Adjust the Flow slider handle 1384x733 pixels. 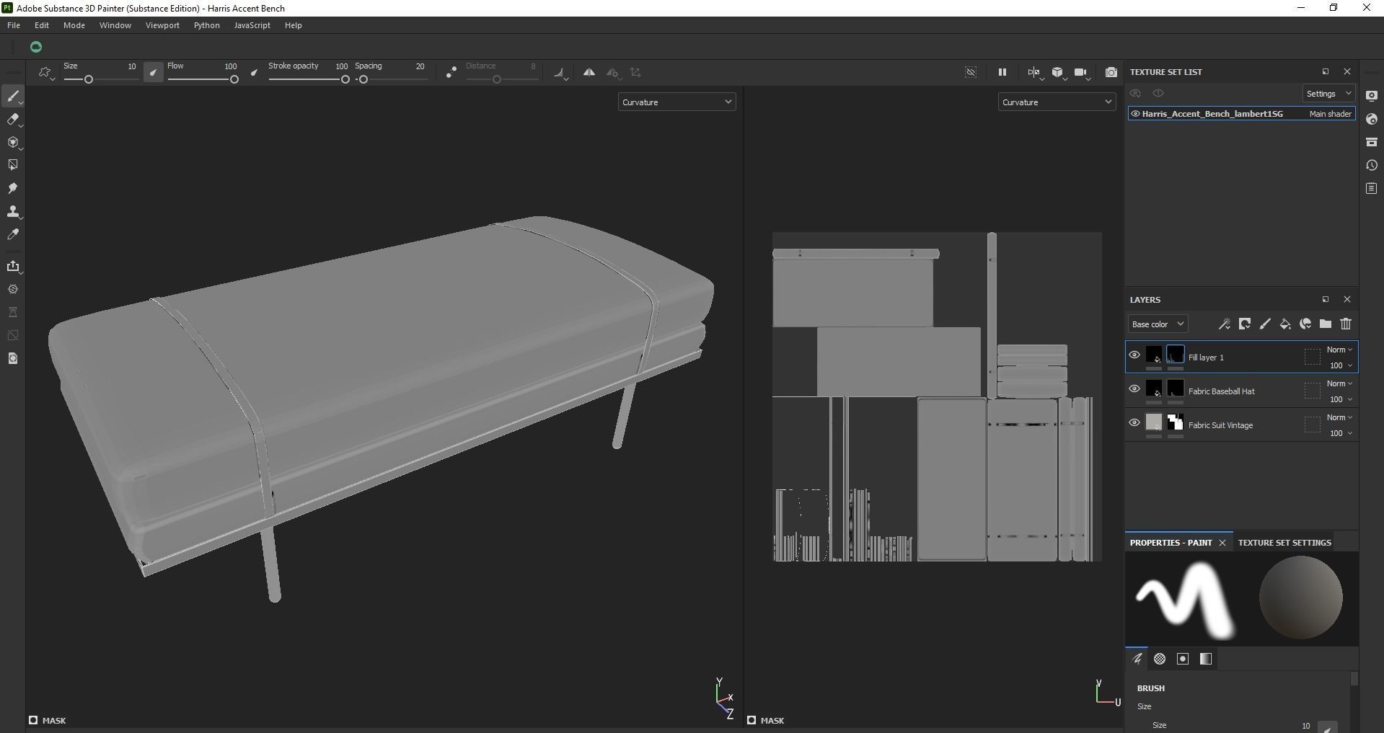(x=234, y=79)
